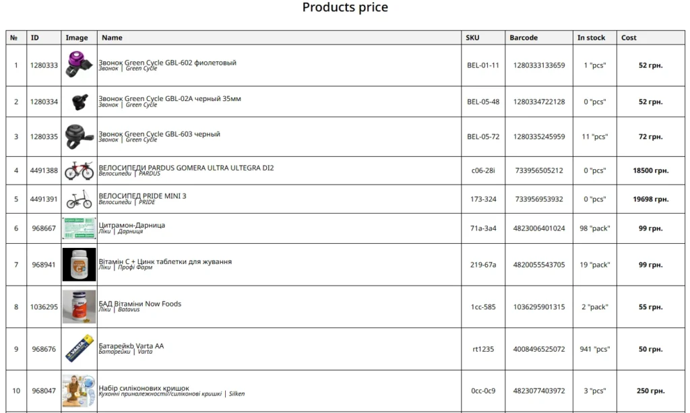
Task: Select the small black GBL-02A bell image
Action: click(80, 102)
